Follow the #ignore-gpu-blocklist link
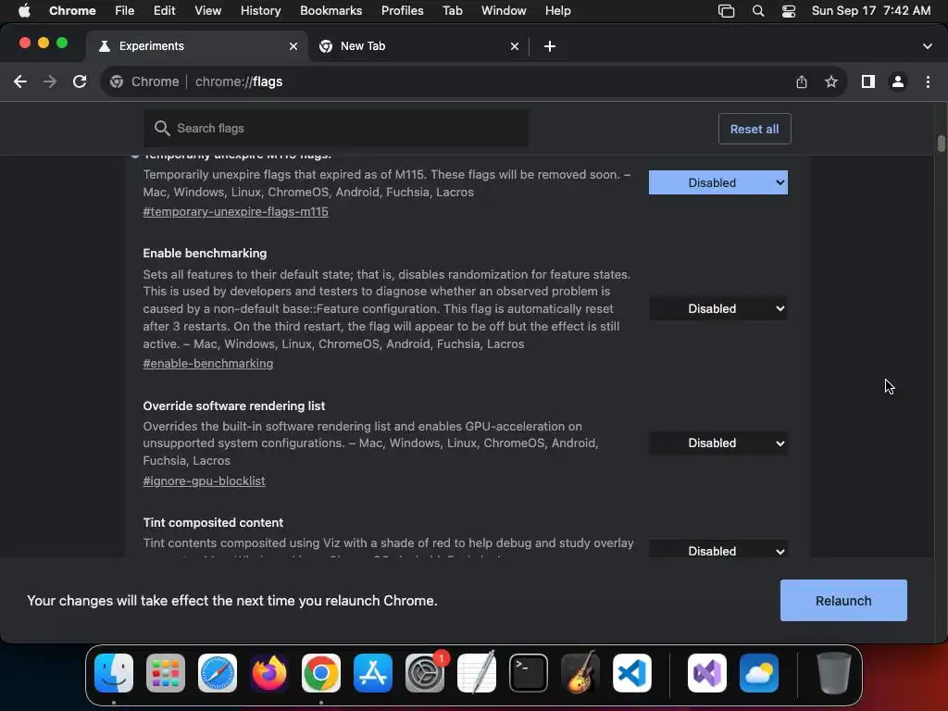This screenshot has width=948, height=711. point(204,481)
